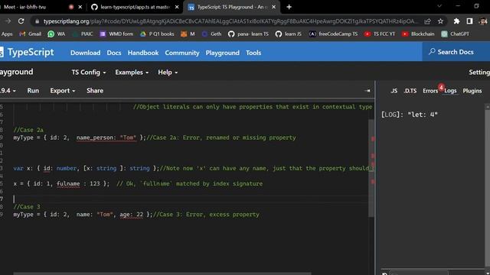Switch to the .D.TS tab

410,91
